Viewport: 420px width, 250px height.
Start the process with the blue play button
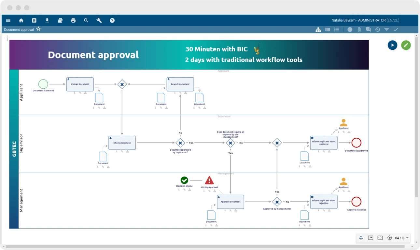click(x=392, y=45)
